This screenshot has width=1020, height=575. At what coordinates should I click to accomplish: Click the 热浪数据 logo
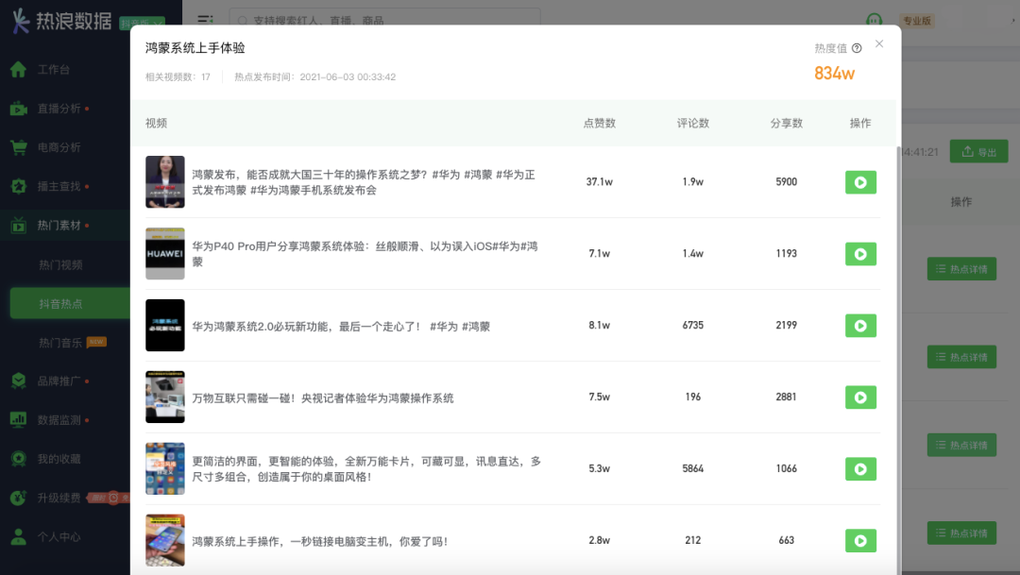point(61,21)
